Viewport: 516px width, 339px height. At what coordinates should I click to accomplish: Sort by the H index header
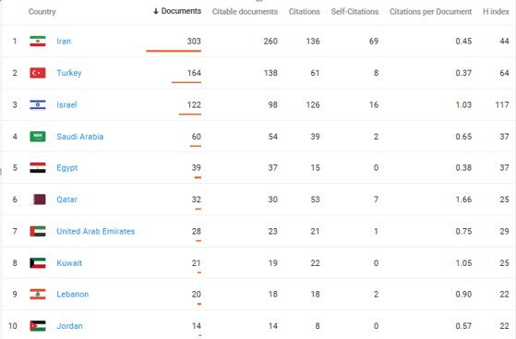click(496, 11)
